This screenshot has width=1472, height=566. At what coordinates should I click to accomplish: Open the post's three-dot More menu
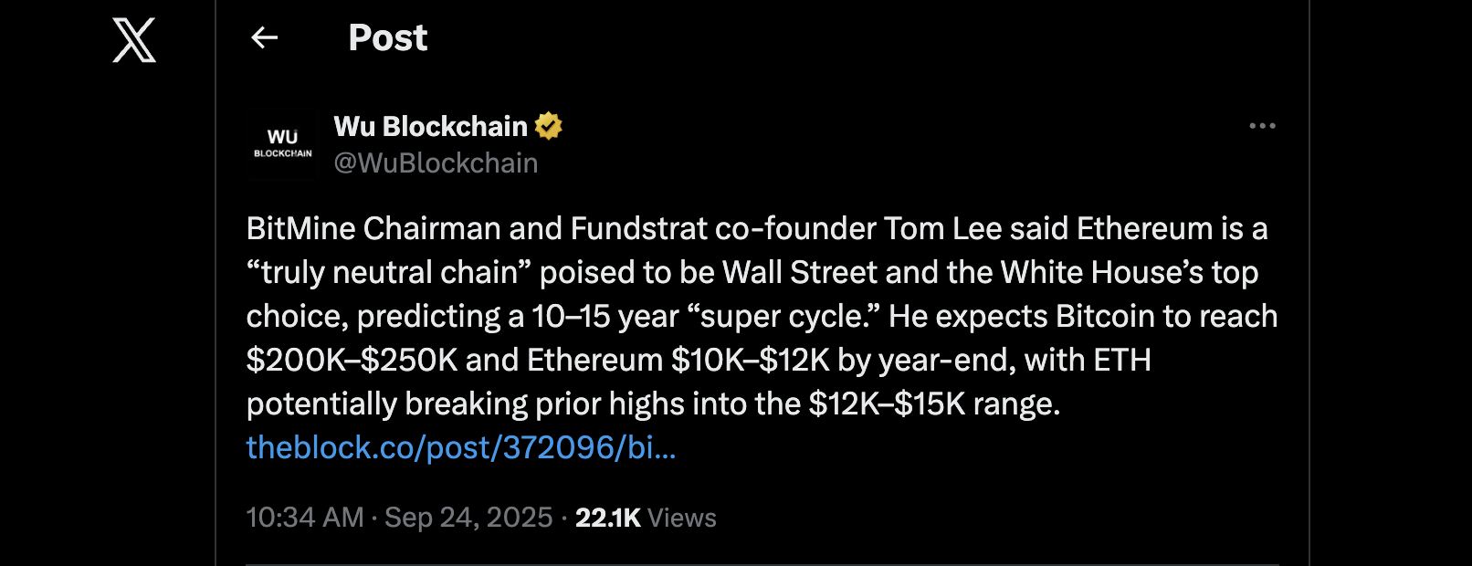pos(1262,126)
